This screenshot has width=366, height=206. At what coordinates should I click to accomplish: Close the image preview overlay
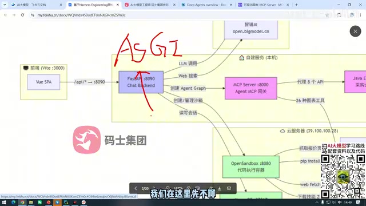(355, 31)
